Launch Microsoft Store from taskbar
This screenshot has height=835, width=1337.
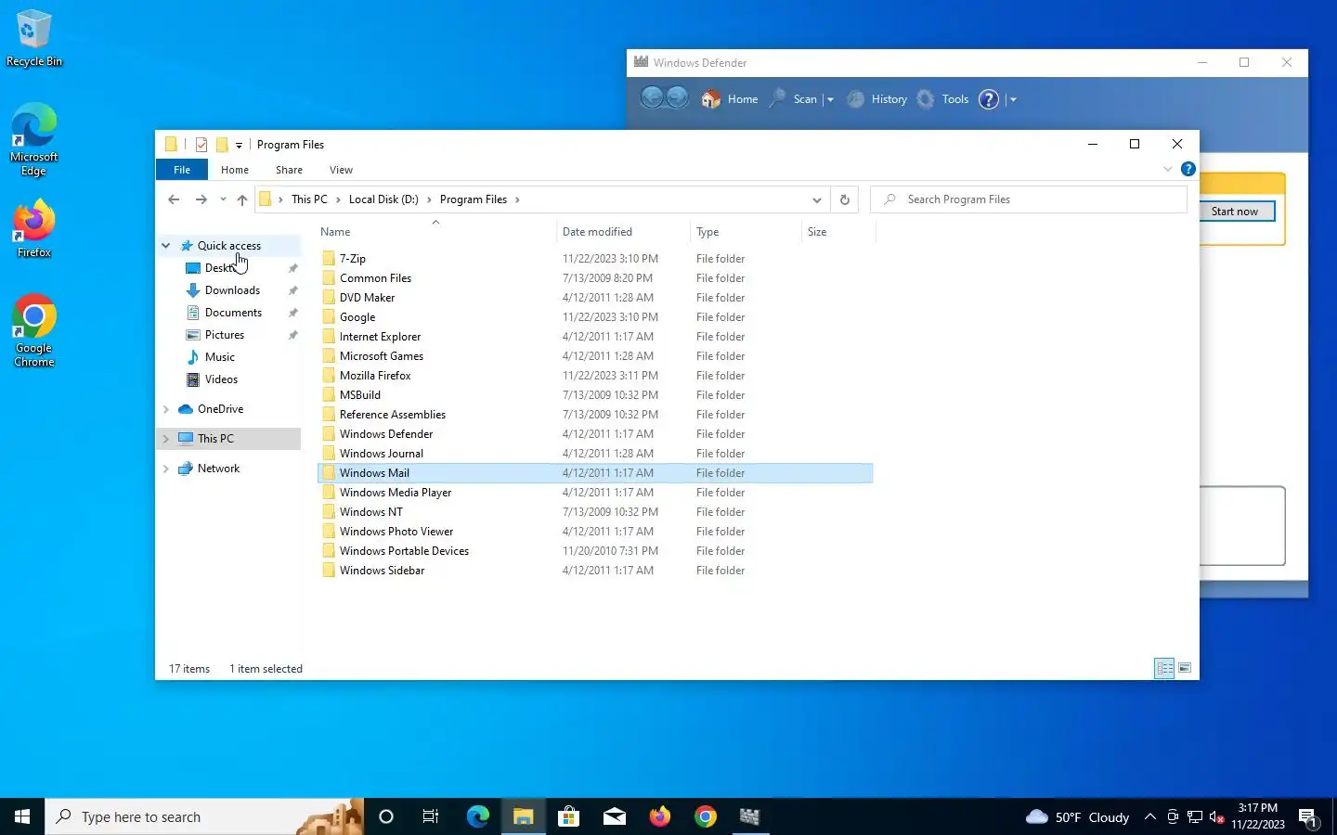click(x=568, y=816)
